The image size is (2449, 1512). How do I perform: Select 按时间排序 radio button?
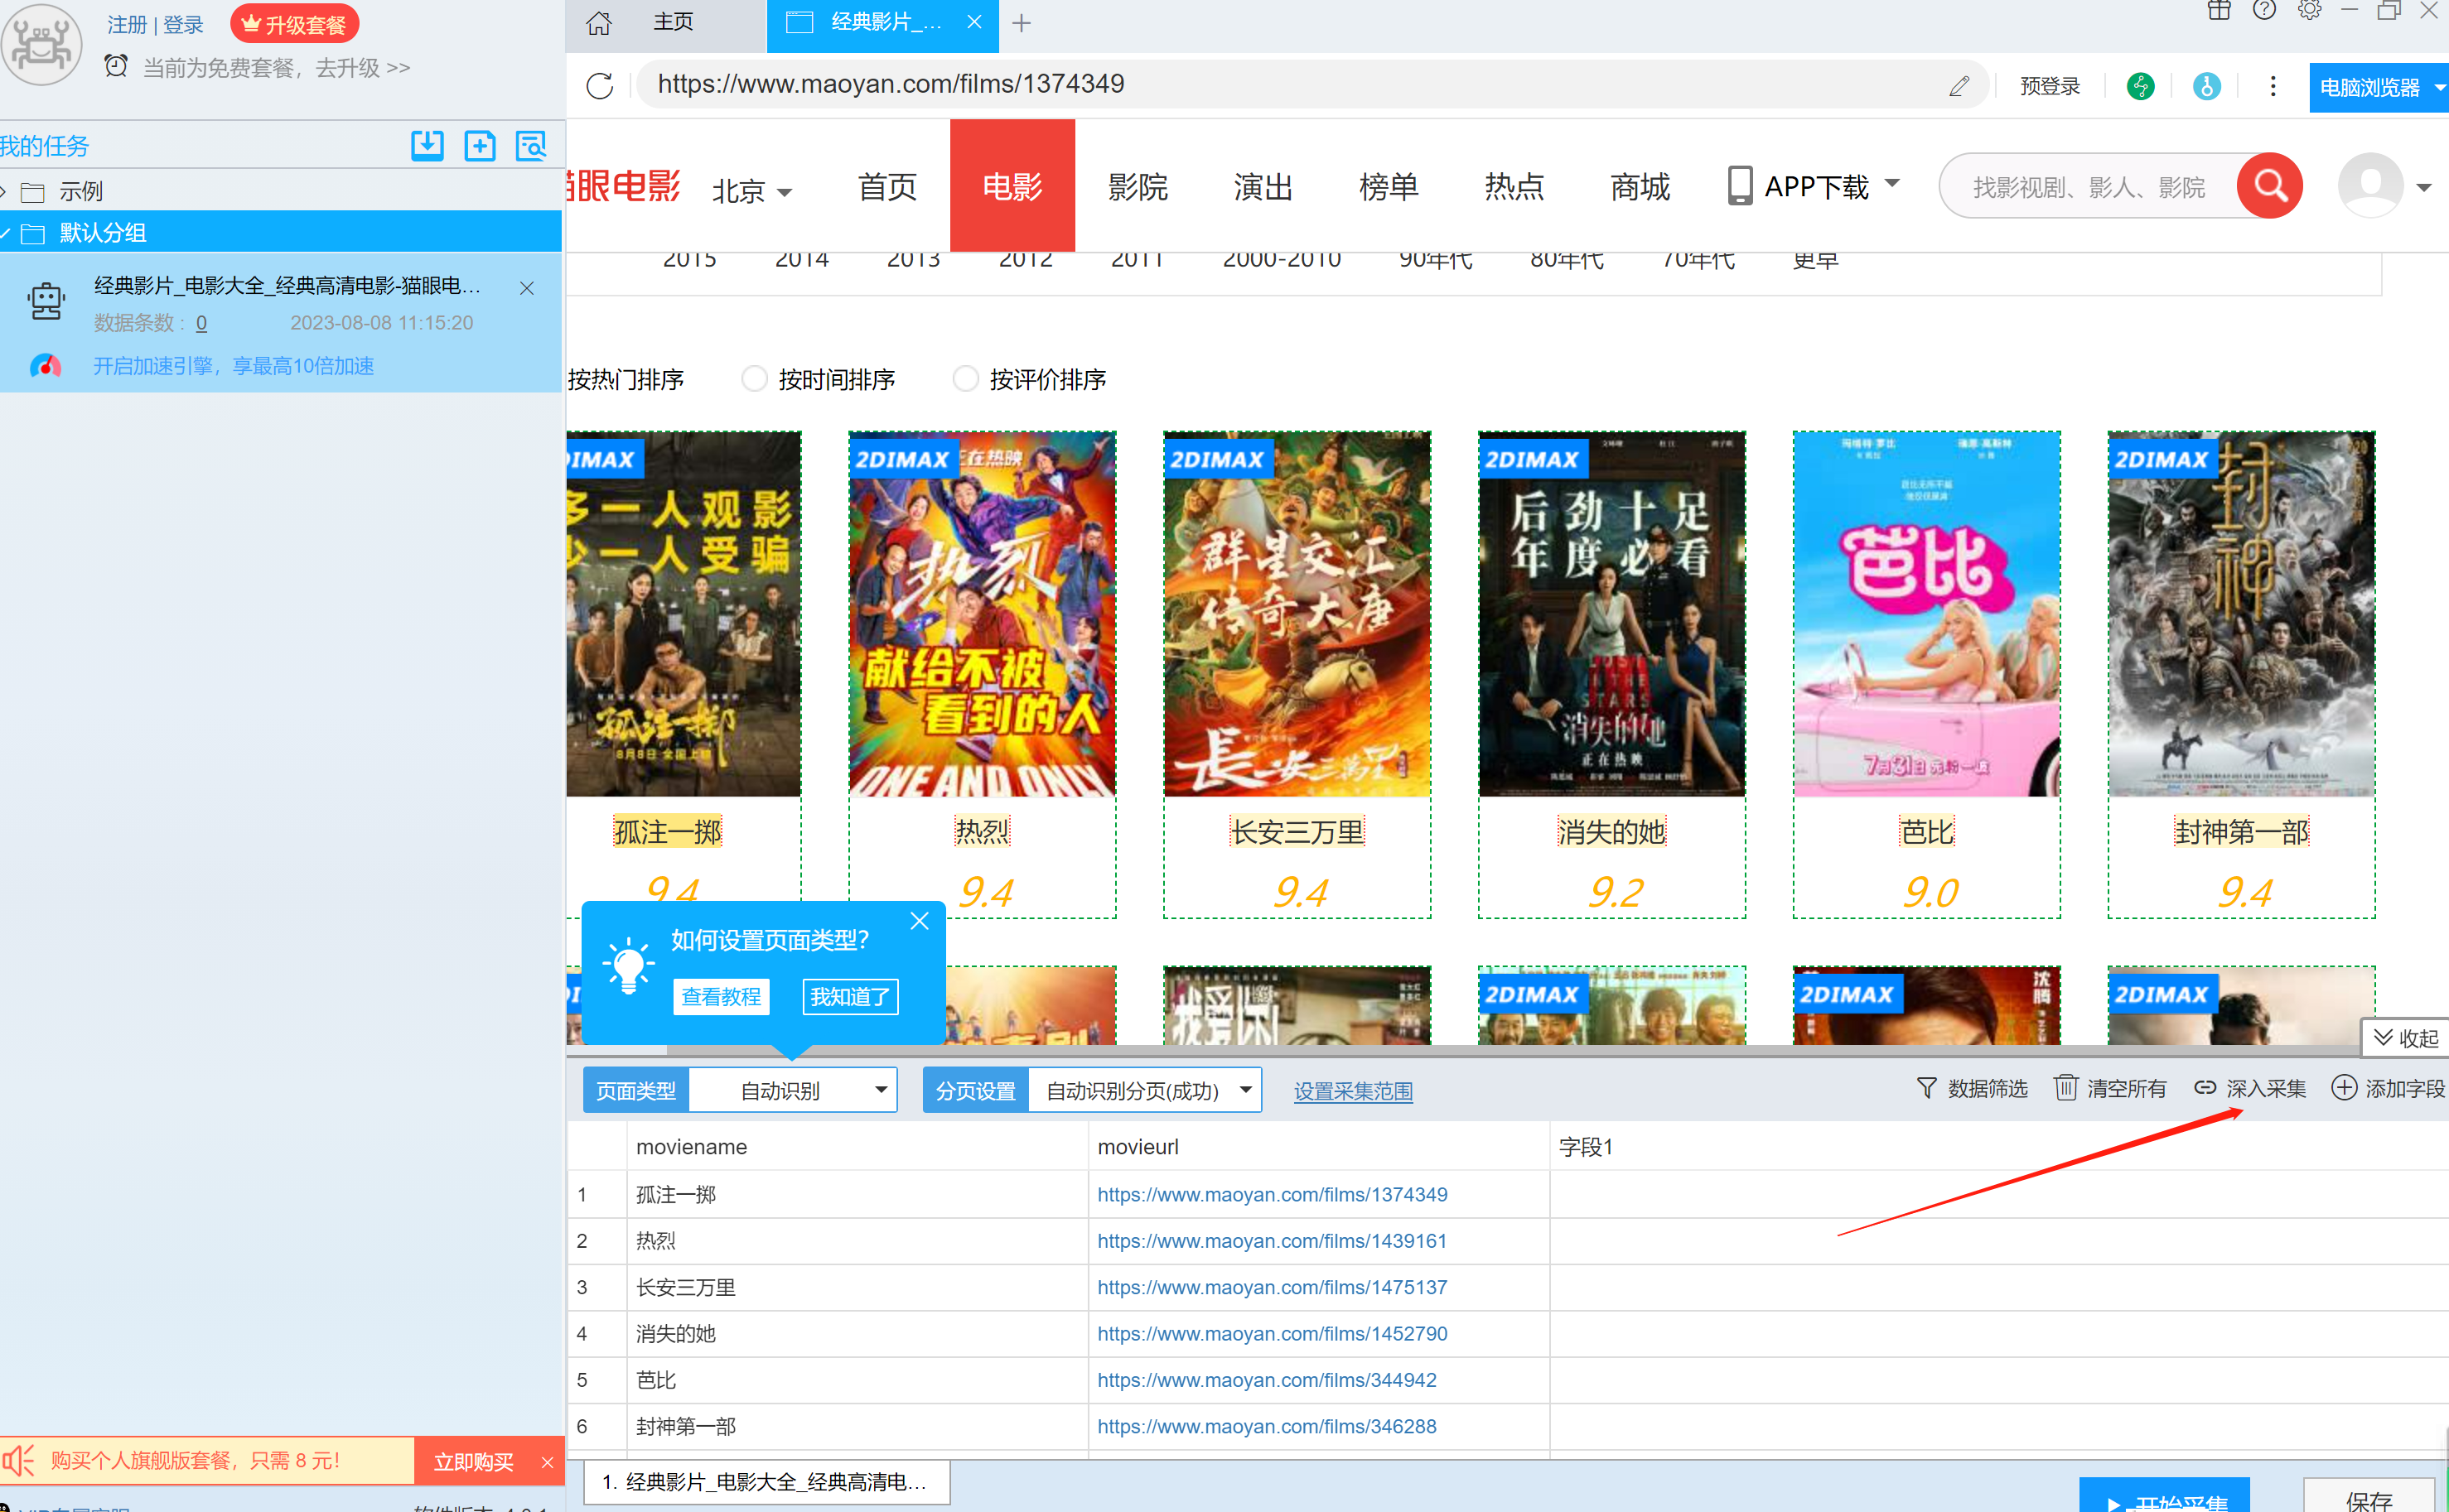point(754,379)
